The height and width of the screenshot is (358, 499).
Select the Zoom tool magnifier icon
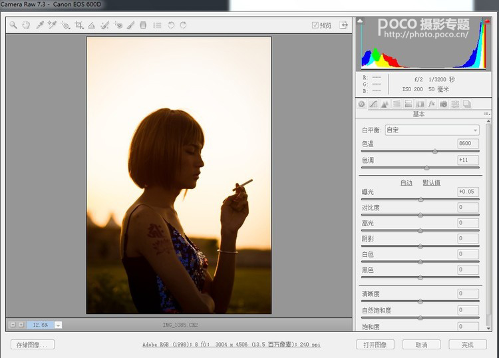[13, 25]
